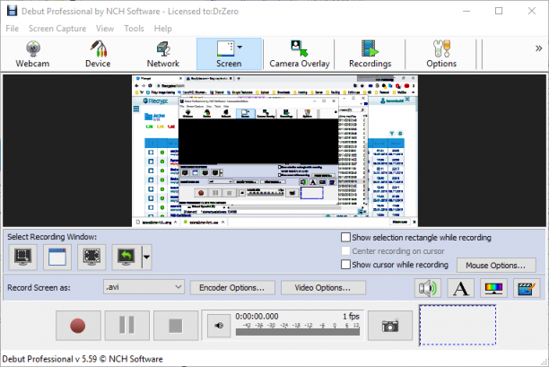Click the Debut Professional v 5.59 status text
Screen dimensions: 549x367
[83, 359]
